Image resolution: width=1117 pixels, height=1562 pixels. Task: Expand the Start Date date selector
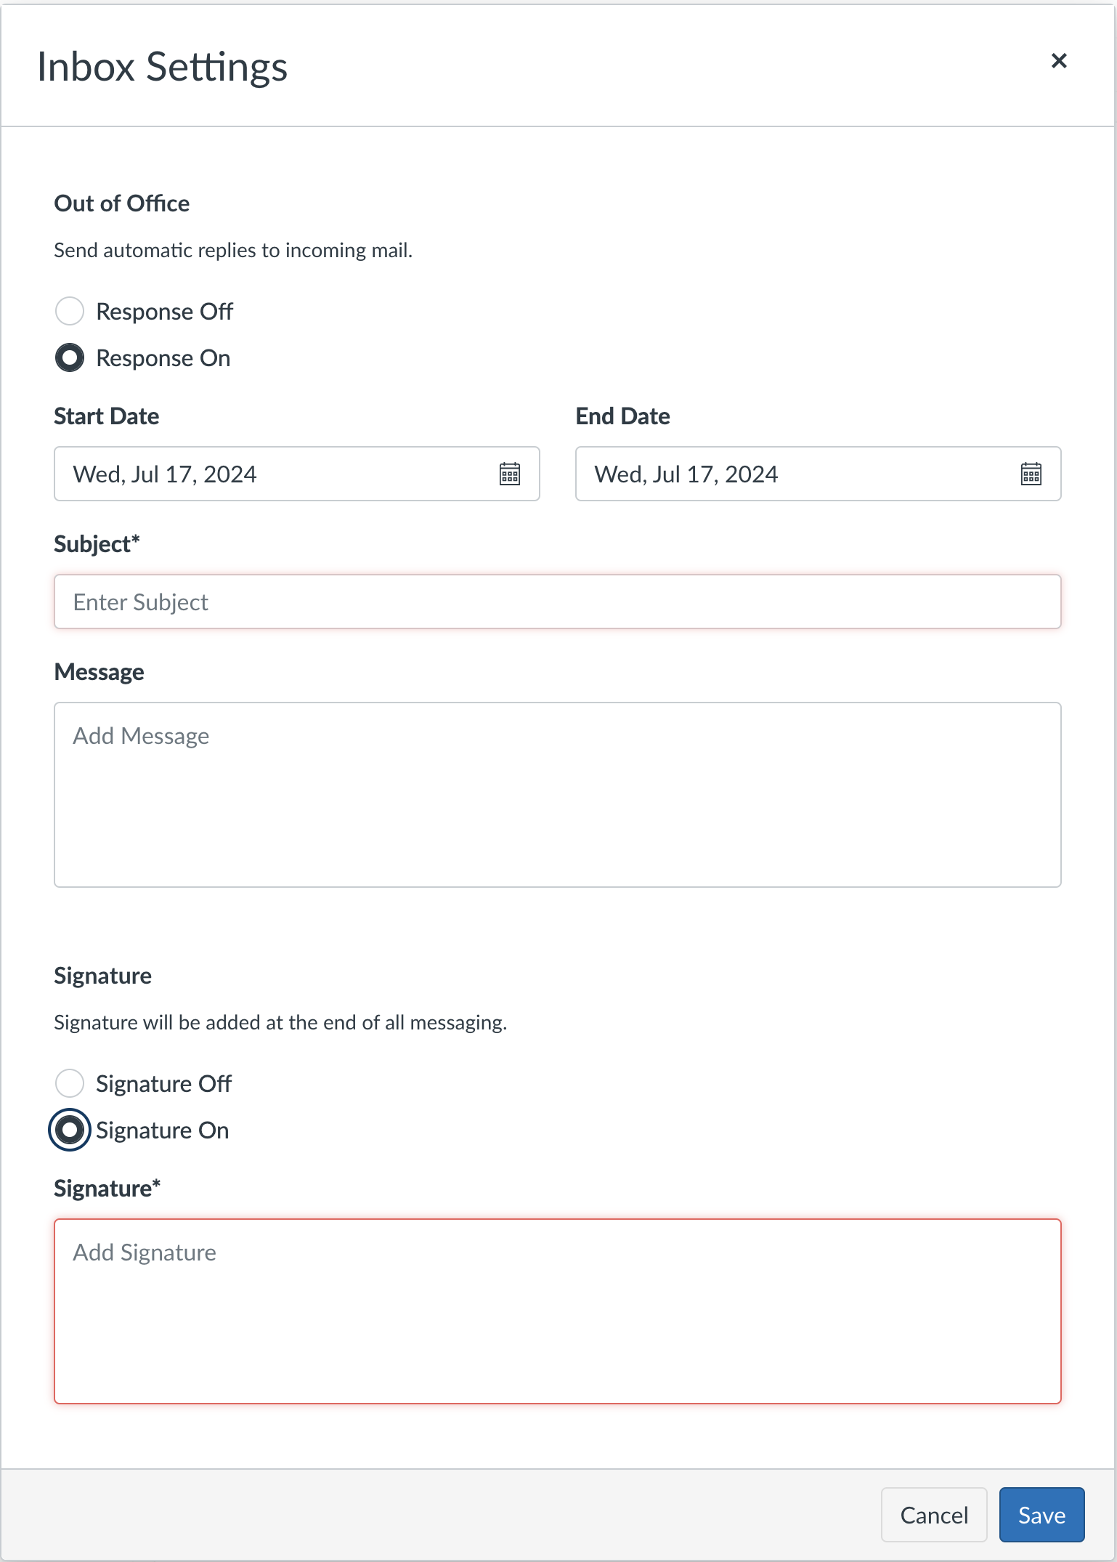pyautogui.click(x=511, y=474)
